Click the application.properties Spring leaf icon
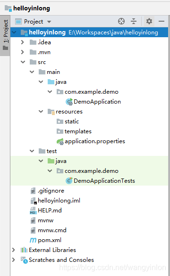Screen dimensions: 170x276 pos(60,141)
